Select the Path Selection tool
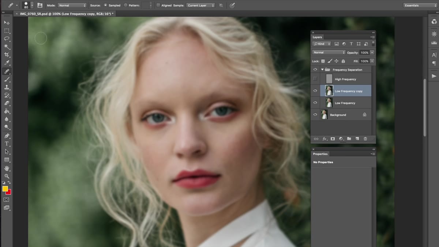The height and width of the screenshot is (247, 439). click(x=7, y=152)
